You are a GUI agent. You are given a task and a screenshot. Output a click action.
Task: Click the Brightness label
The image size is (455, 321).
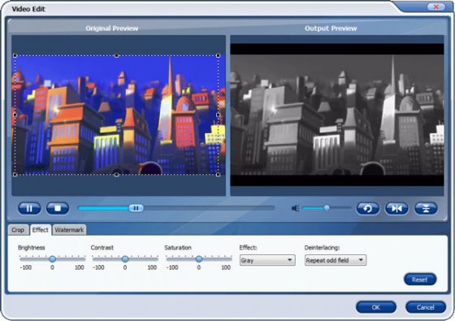[x=32, y=248]
